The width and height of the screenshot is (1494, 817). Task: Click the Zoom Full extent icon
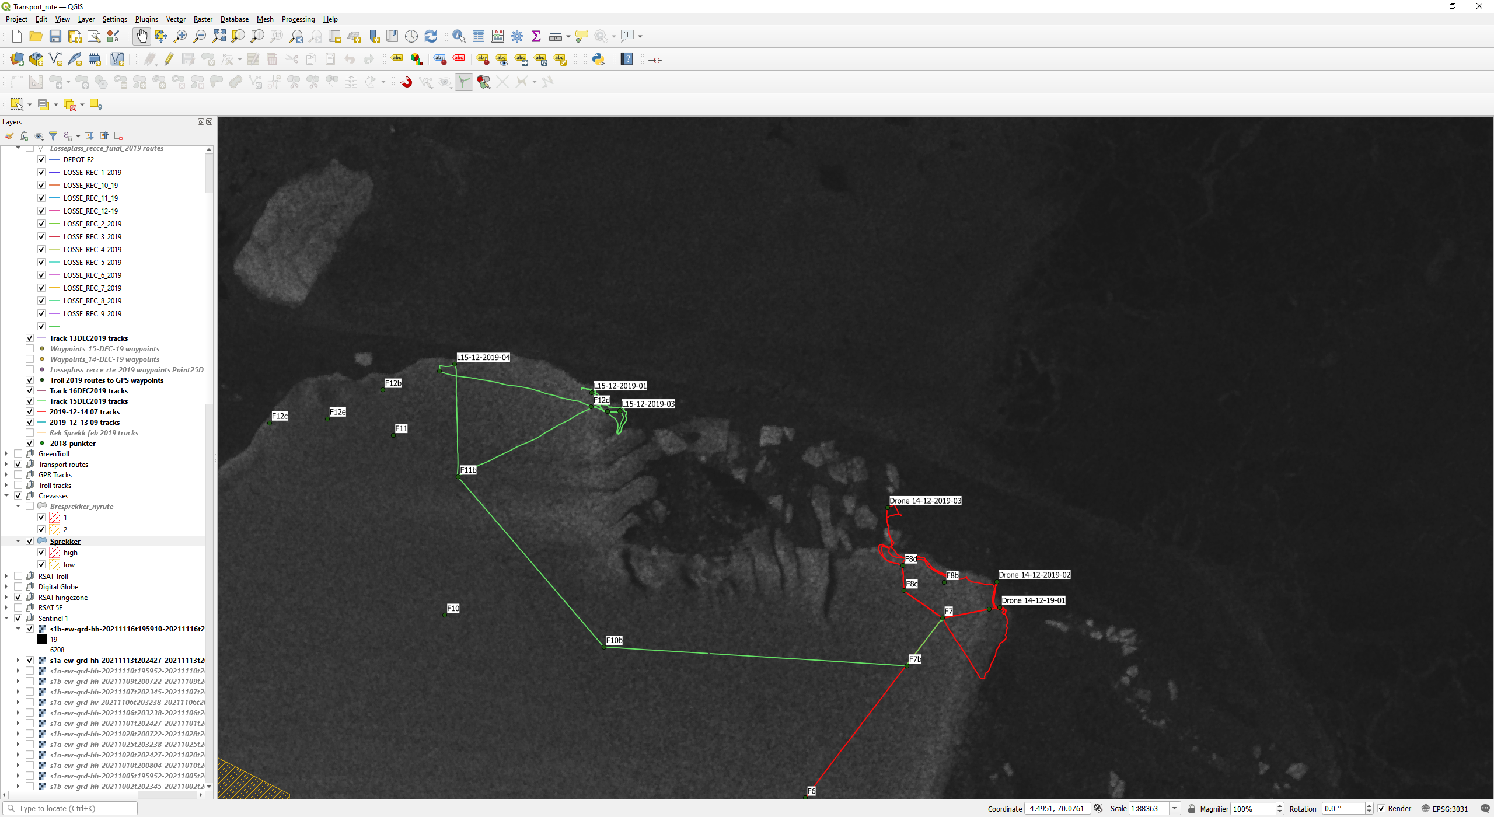pyautogui.click(x=219, y=36)
